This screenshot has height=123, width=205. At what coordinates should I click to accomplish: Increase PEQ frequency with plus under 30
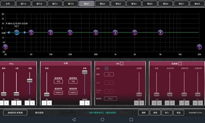point(6,103)
